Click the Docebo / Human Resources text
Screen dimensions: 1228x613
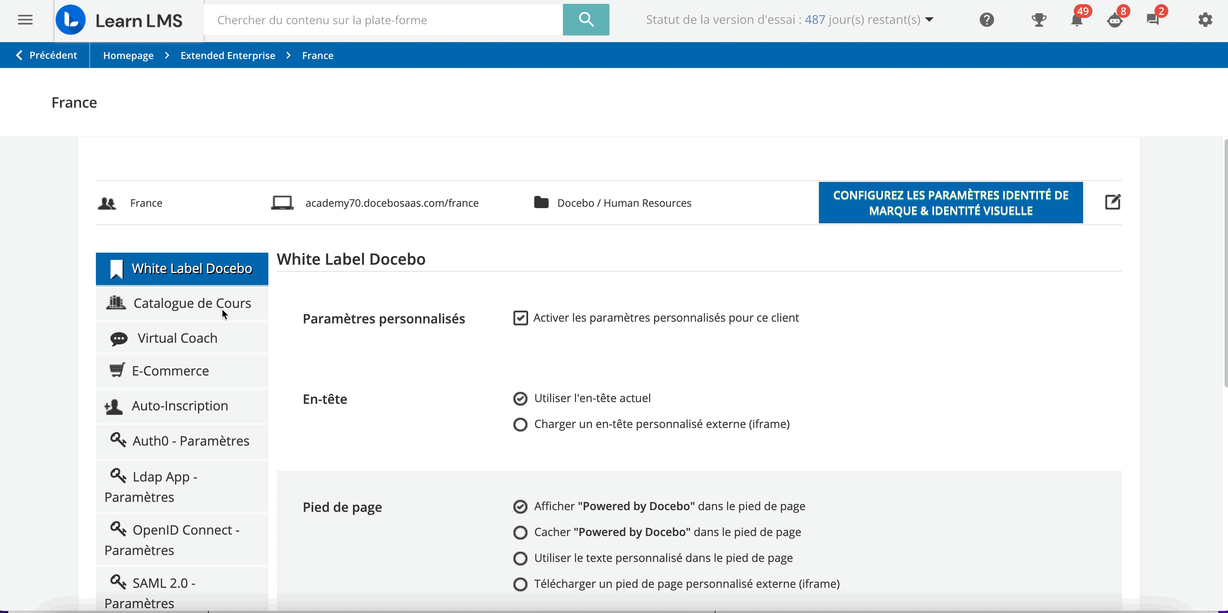[624, 203]
